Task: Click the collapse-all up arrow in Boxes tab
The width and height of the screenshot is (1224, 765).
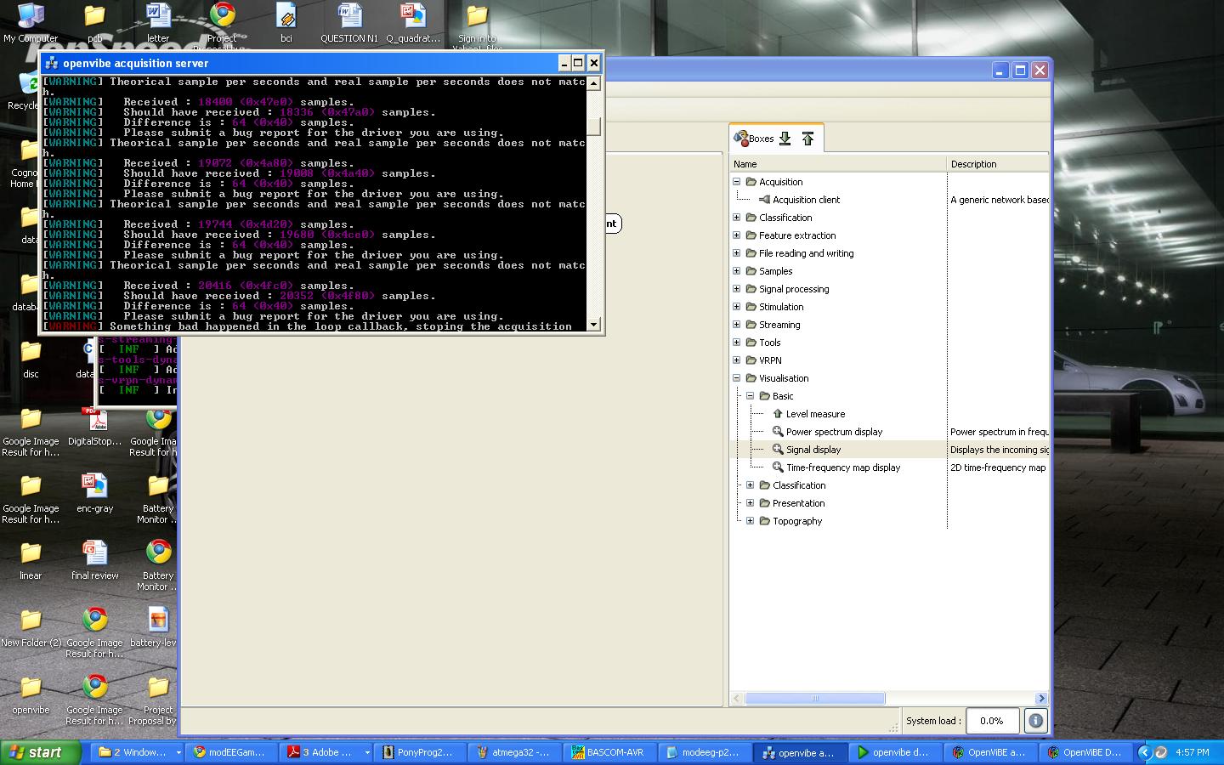Action: 807,139
